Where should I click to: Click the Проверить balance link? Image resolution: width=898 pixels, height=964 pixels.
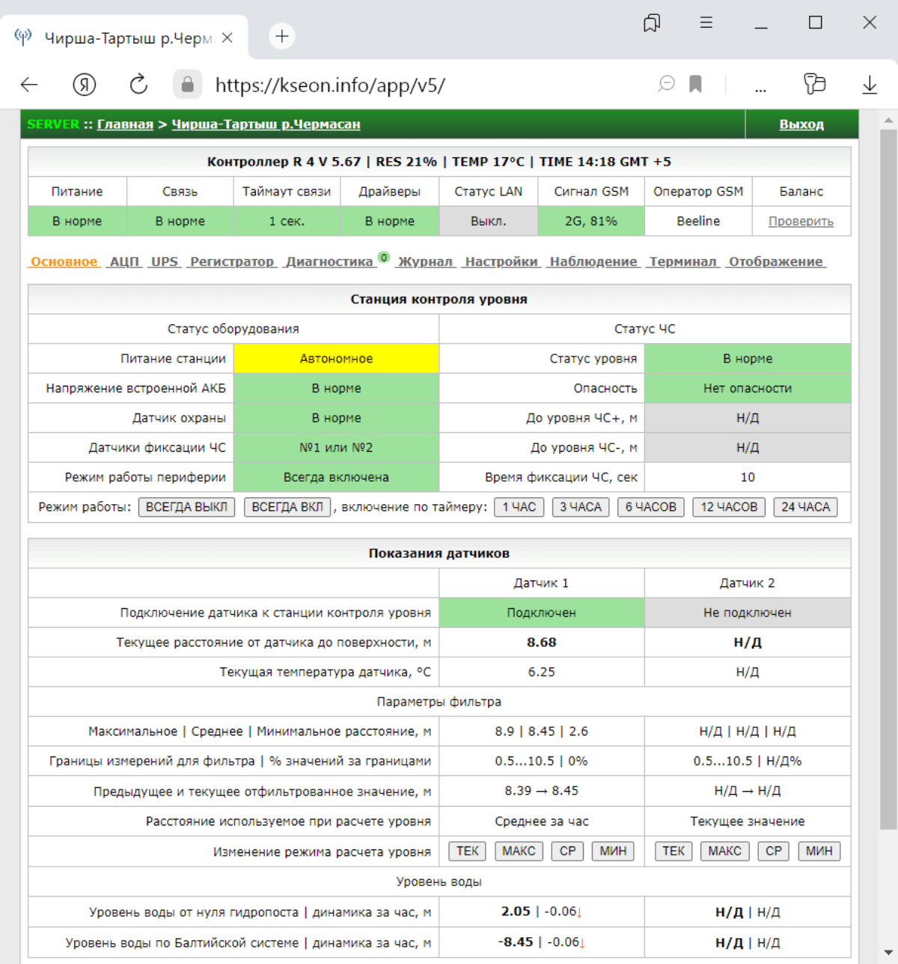coord(801,222)
